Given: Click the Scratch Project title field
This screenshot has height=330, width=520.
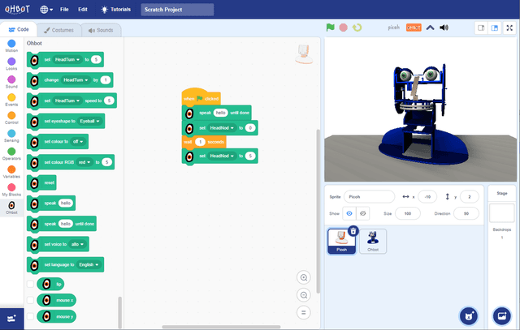Looking at the screenshot, I should pyautogui.click(x=176, y=10).
